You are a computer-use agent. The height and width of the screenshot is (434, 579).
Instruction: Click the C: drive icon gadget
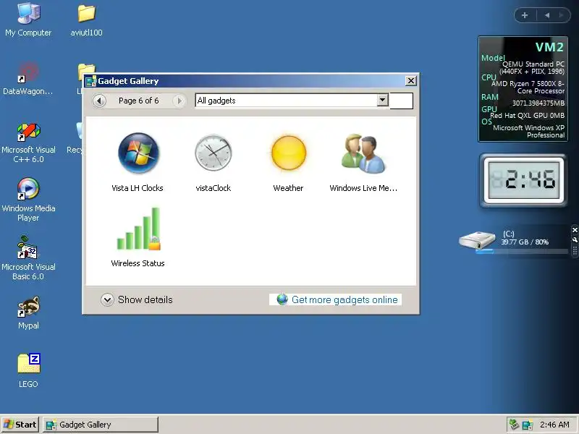click(477, 240)
